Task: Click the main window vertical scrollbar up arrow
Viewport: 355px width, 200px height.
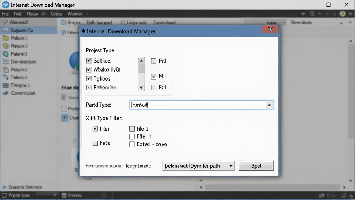Action: click(351, 41)
